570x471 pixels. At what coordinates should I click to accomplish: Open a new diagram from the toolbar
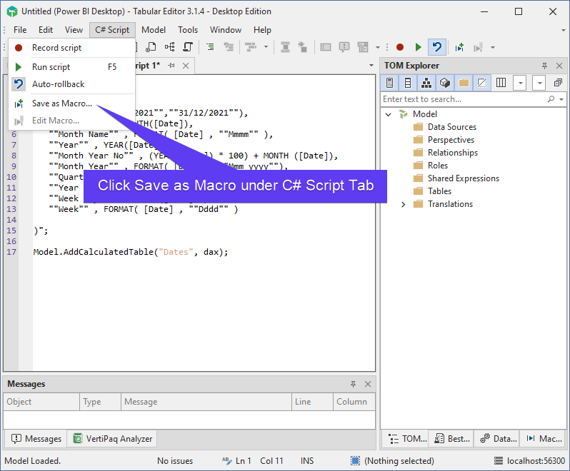pos(169,47)
